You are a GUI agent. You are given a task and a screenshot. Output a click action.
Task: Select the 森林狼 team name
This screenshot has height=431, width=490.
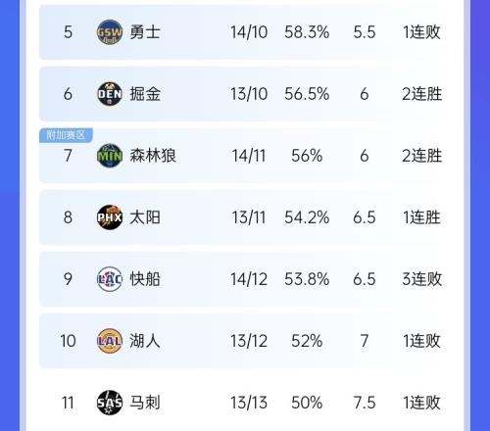pyautogui.click(x=153, y=156)
